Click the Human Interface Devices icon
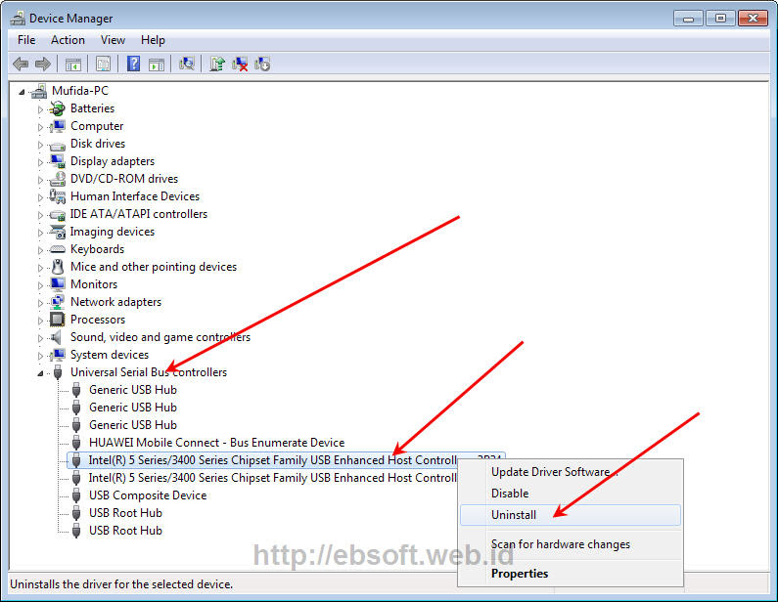This screenshot has width=778, height=602. pos(58,196)
